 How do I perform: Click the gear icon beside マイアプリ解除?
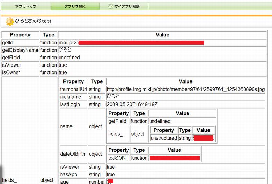110,7
